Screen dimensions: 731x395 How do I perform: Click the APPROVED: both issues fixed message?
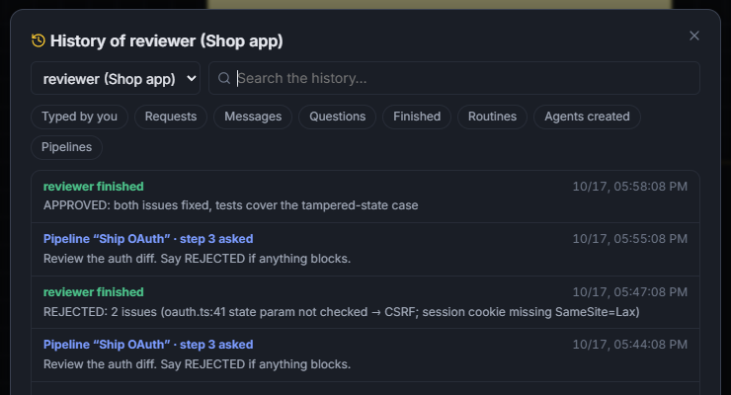(231, 205)
